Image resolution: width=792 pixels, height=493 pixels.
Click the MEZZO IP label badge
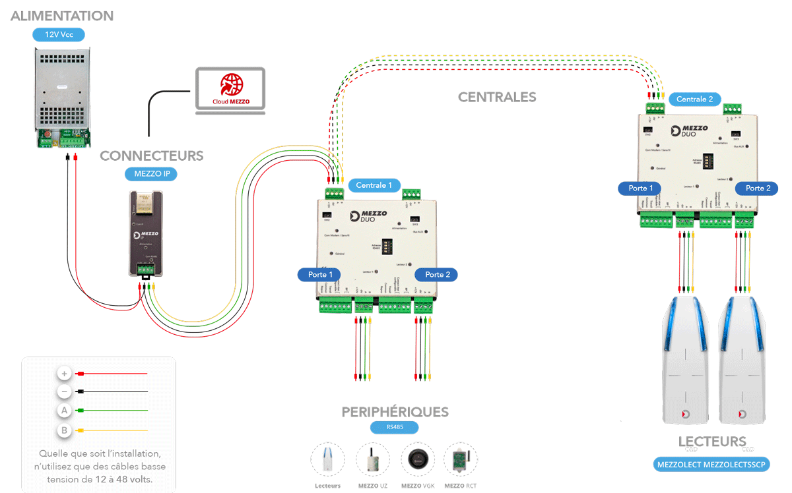coord(151,175)
